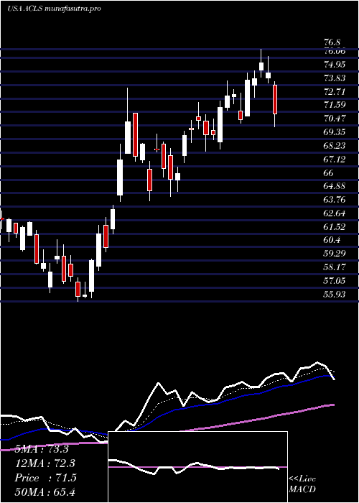Click the 70.47 price axis label
Screen dimensions: 359x503
point(335,119)
